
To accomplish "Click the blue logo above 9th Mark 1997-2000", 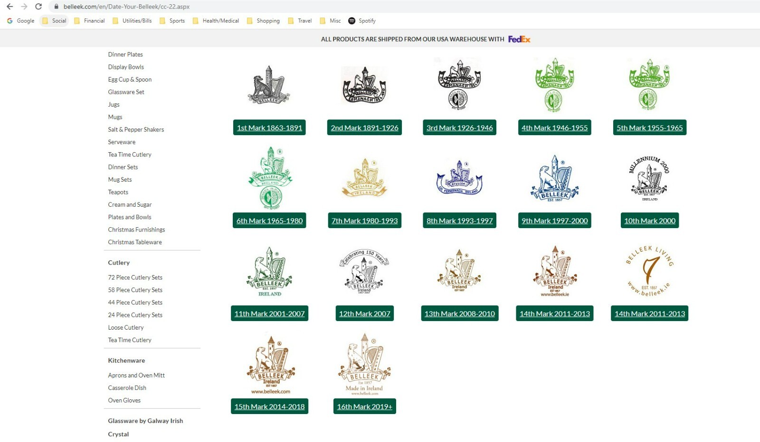I will click(x=554, y=178).
